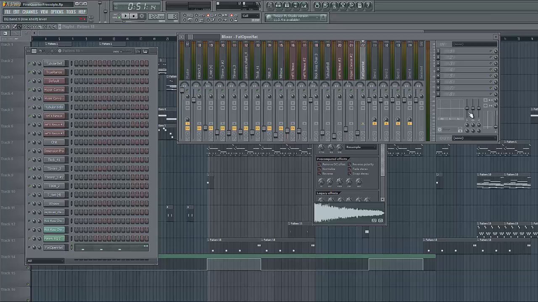Image resolution: width=538 pixels, height=302 pixels.
Task: Select the CHIL channel button
Action: coord(54,142)
